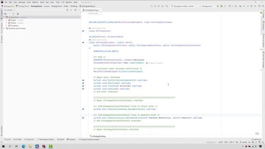The width and height of the screenshot is (265, 149).
Task: Click the include code fold ellipsis
Action: 101,14
